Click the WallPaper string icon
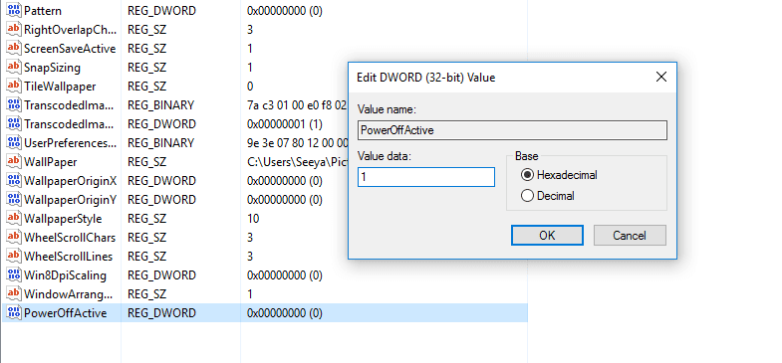The width and height of the screenshot is (782, 363). point(14,162)
